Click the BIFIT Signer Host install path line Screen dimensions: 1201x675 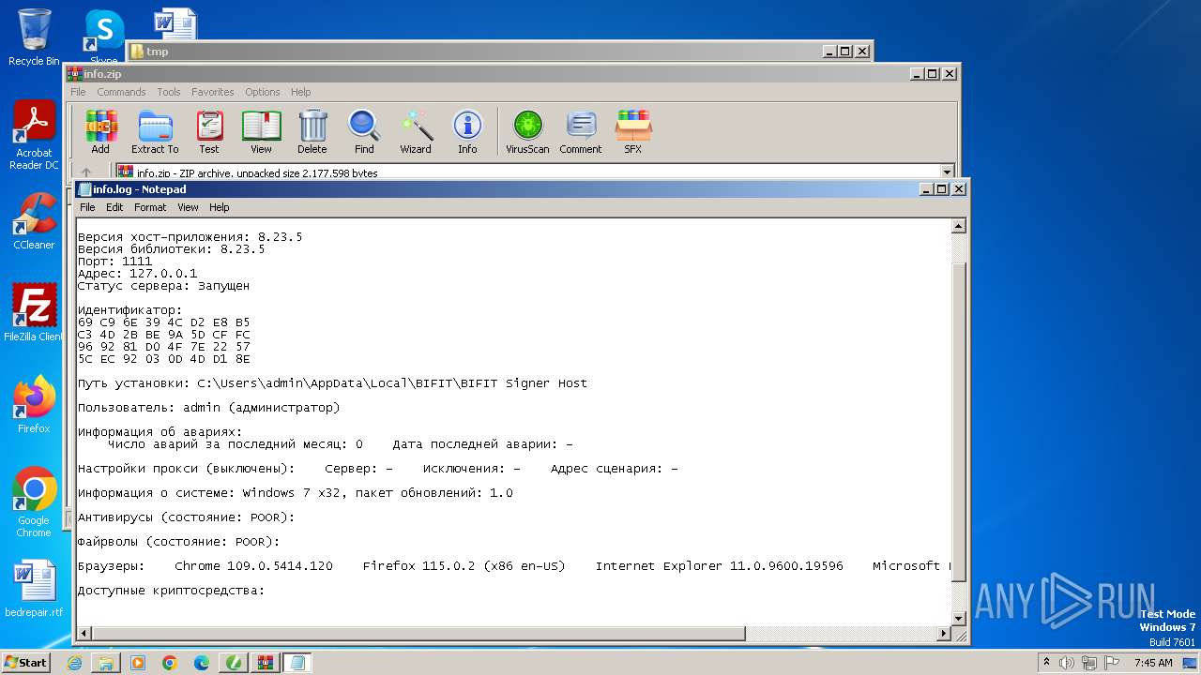[332, 383]
